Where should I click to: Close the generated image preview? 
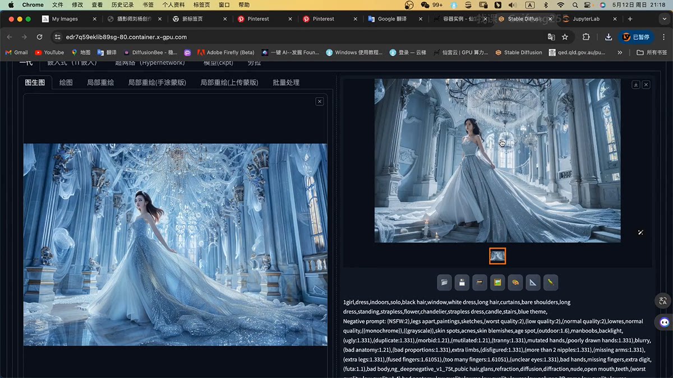click(646, 85)
